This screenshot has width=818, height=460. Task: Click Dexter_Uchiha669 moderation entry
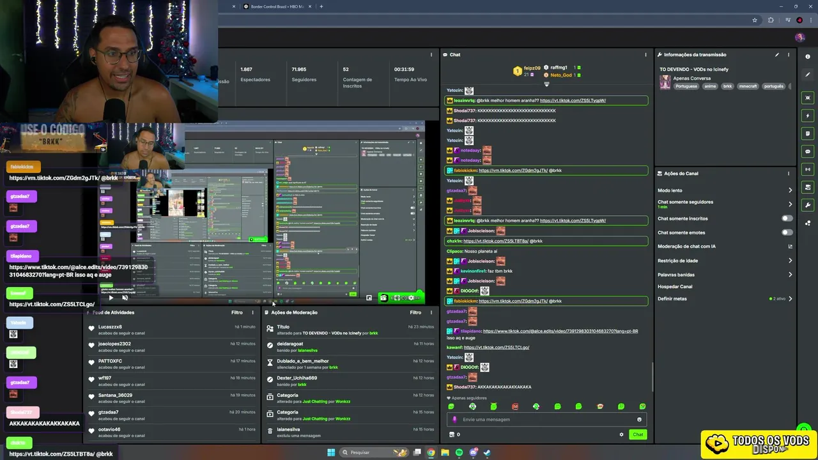297,378
